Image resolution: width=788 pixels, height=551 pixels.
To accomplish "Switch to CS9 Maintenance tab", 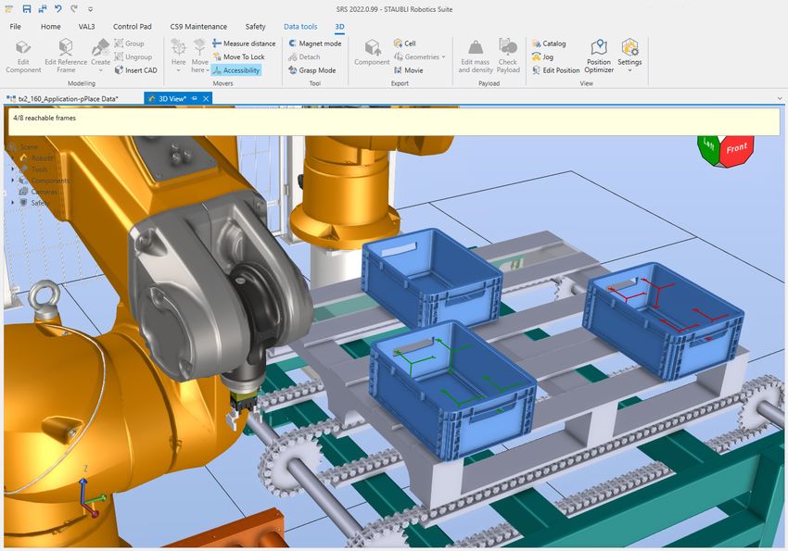I will [x=198, y=27].
